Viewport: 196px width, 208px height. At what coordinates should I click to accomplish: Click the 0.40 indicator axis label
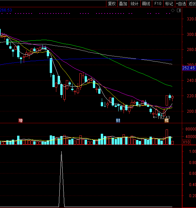192,185
